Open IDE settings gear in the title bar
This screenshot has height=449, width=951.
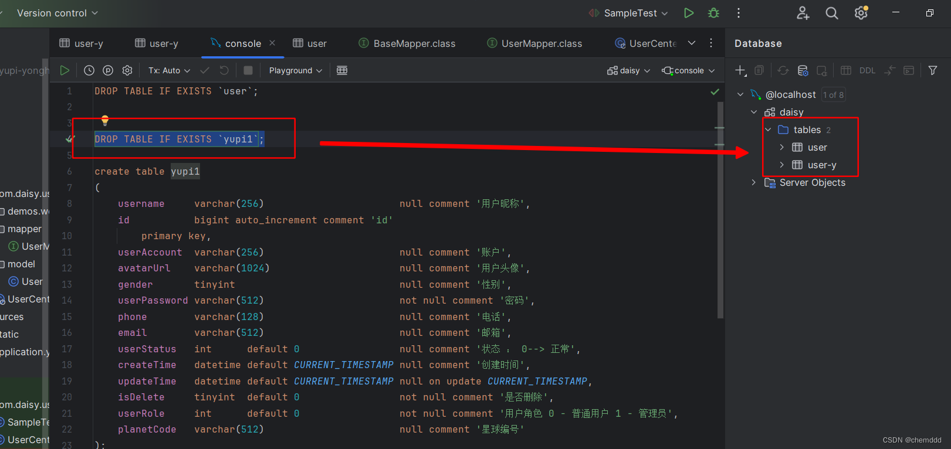tap(861, 13)
